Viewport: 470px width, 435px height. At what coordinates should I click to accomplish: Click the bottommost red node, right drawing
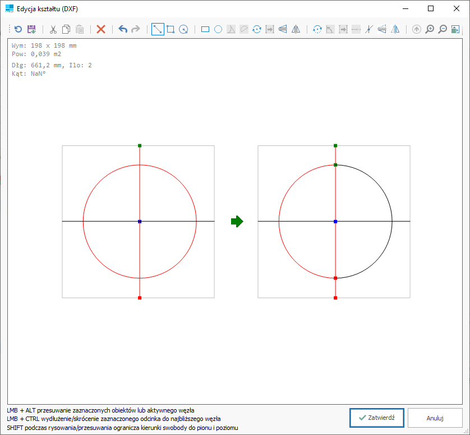coord(335,298)
